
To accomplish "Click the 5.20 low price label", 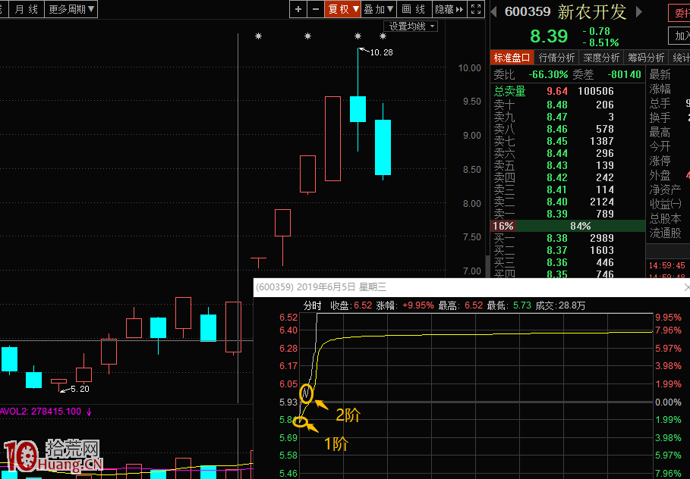I will click(80, 389).
